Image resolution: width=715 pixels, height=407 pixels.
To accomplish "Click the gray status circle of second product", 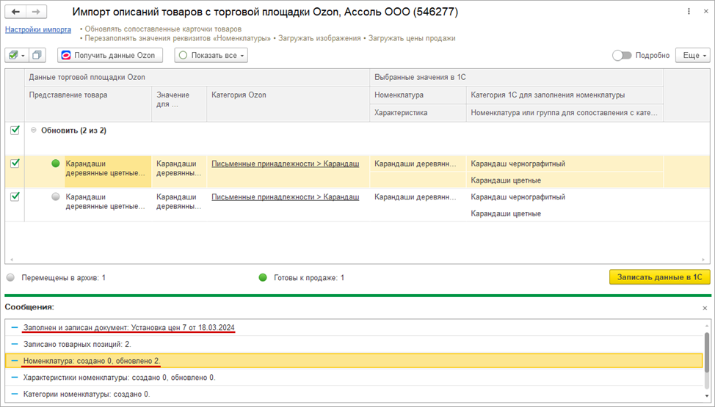I will click(56, 197).
